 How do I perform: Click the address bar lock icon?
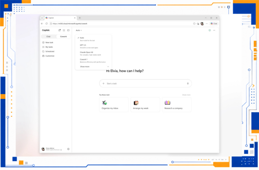coord(51,24)
